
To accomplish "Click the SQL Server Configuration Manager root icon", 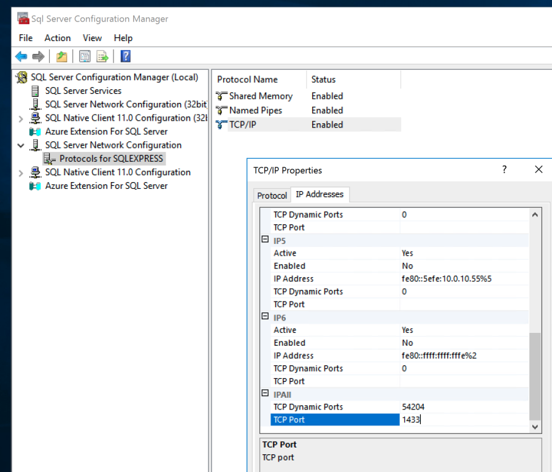I will (x=20, y=77).
